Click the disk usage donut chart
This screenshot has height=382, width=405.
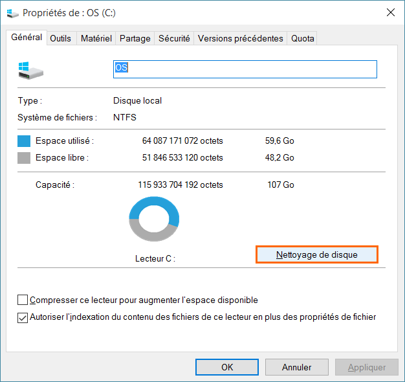153,220
